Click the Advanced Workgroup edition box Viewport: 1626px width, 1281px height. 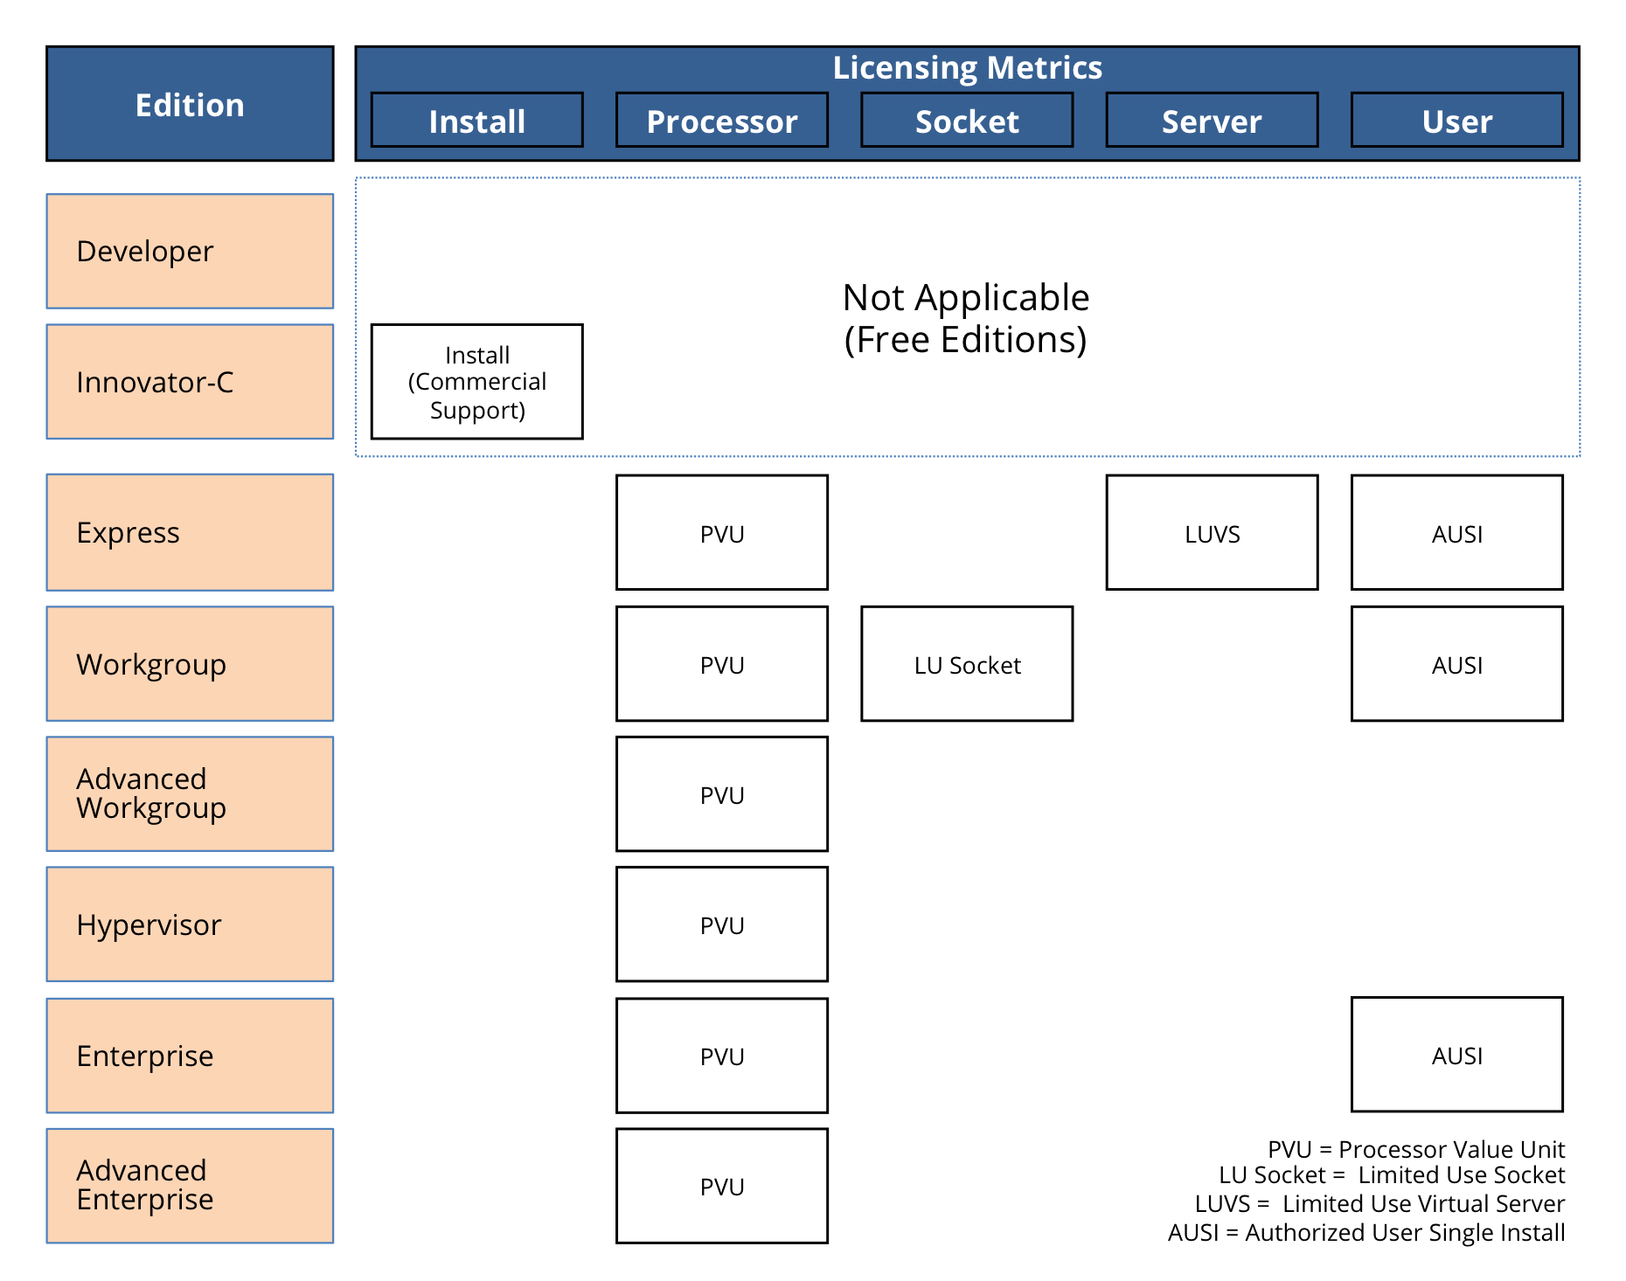tap(190, 794)
